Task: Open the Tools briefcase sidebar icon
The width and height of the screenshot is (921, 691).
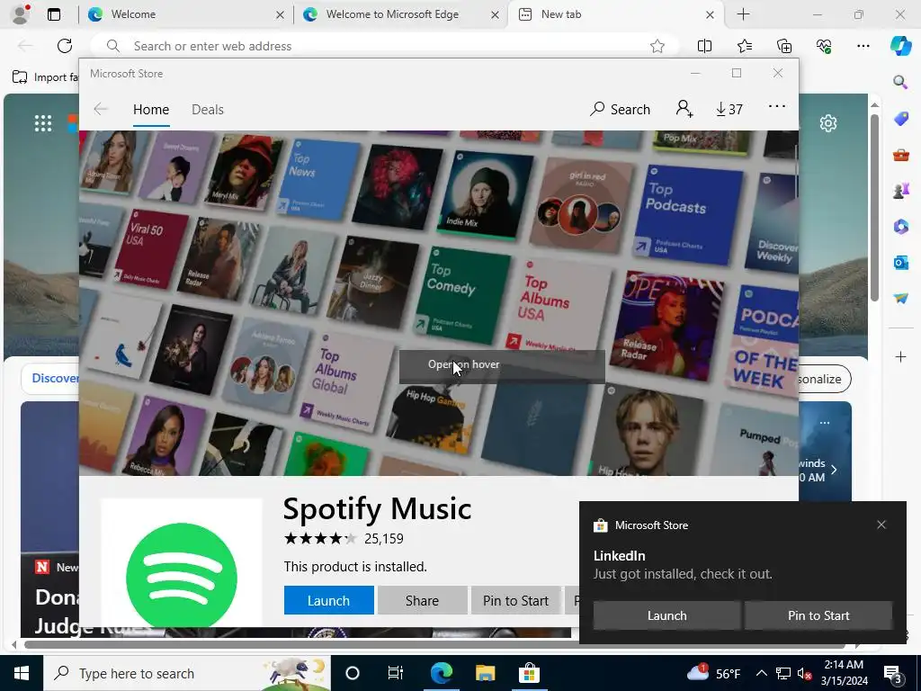Action: point(900,155)
